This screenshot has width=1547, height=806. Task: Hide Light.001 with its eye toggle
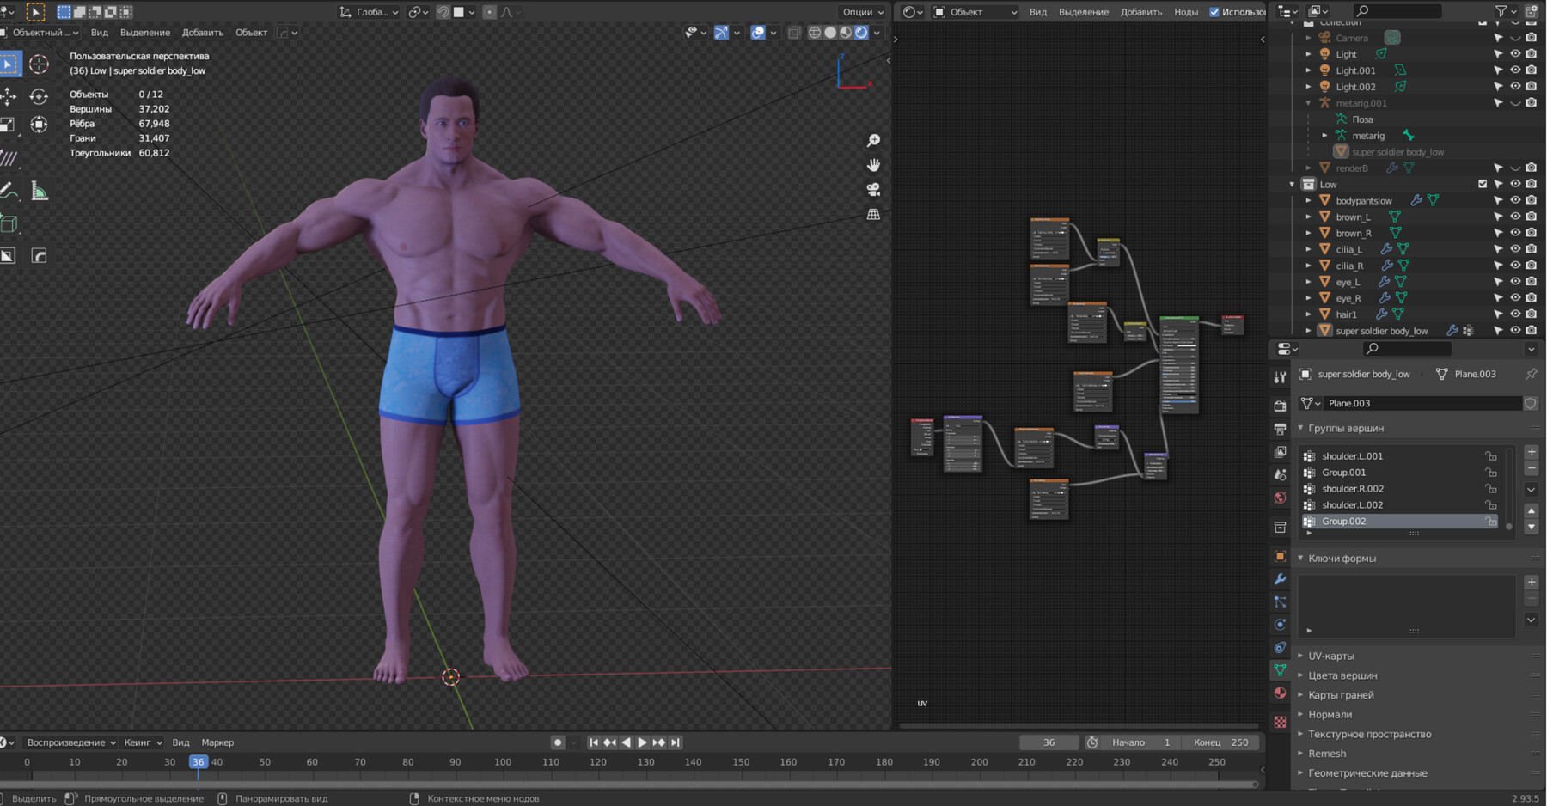coord(1515,70)
